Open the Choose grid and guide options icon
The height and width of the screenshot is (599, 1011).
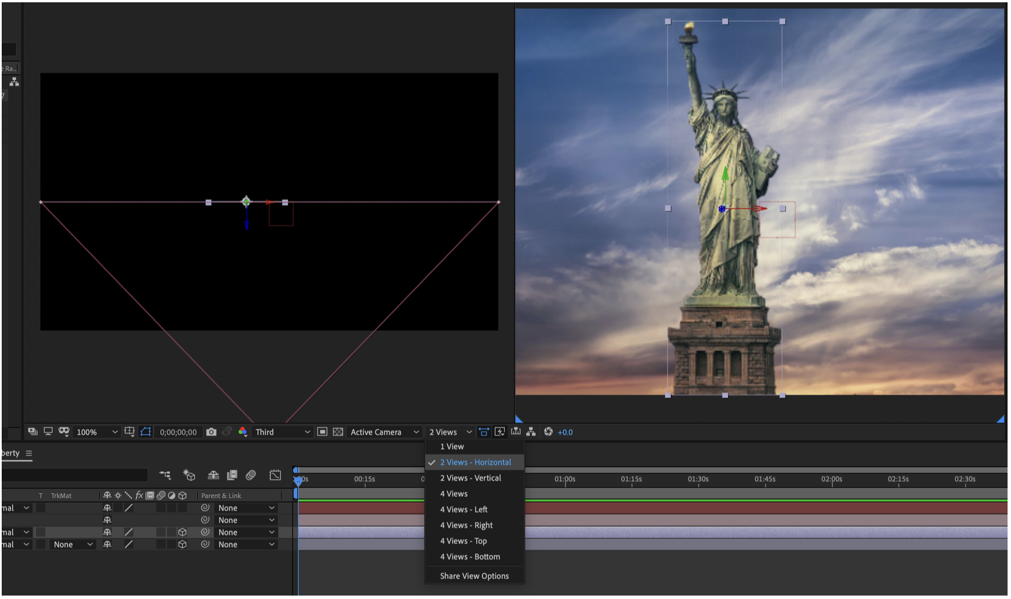pos(130,432)
